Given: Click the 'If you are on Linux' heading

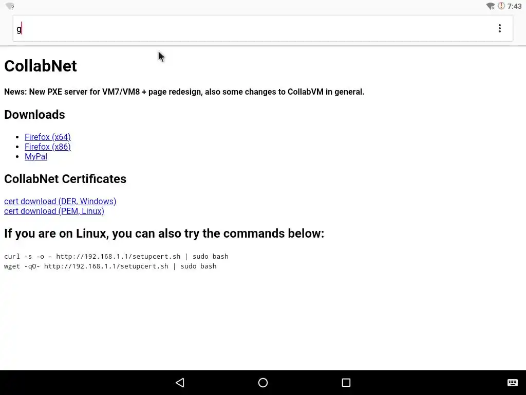Looking at the screenshot, I should click(164, 233).
